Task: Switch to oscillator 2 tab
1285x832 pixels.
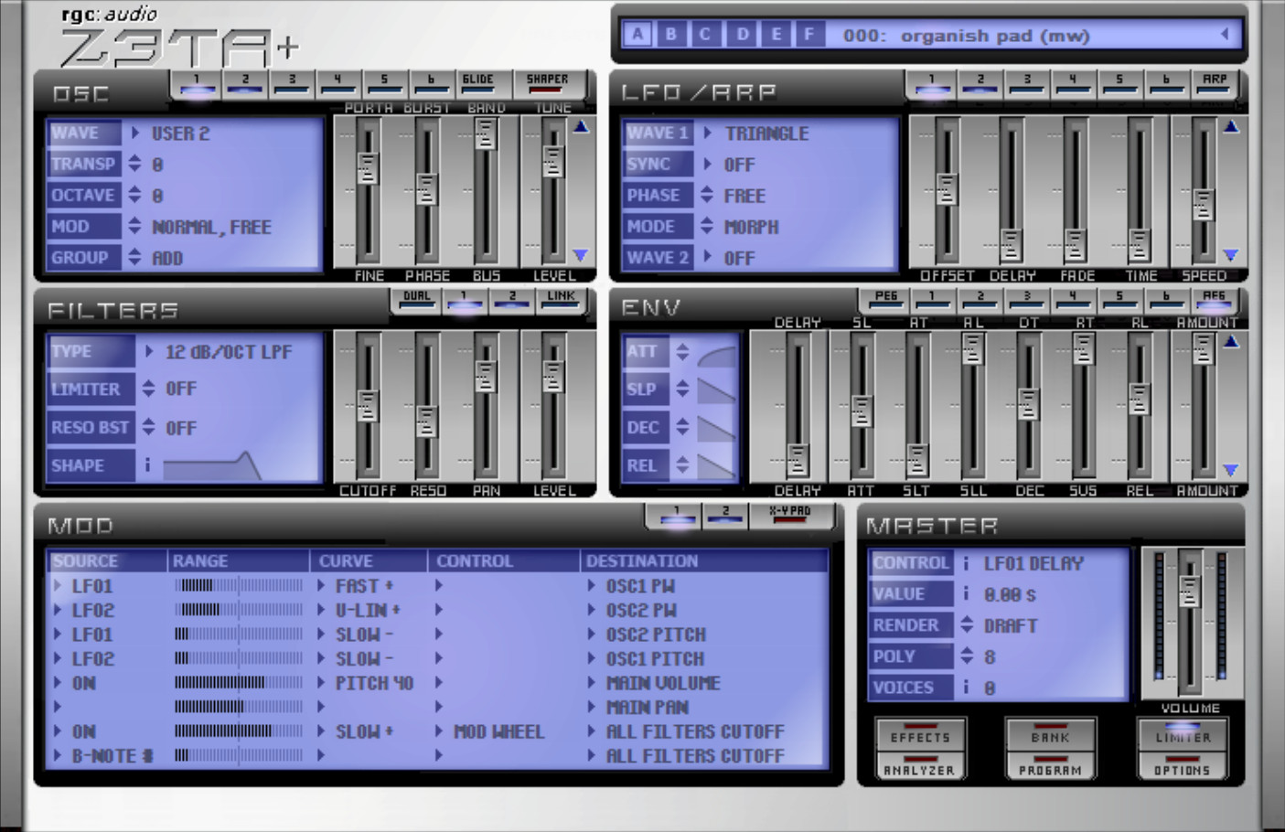Action: click(x=245, y=84)
